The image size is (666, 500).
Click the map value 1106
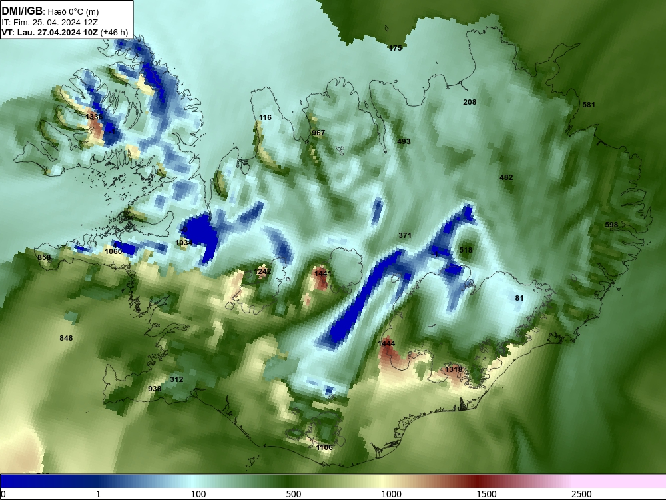tap(324, 447)
